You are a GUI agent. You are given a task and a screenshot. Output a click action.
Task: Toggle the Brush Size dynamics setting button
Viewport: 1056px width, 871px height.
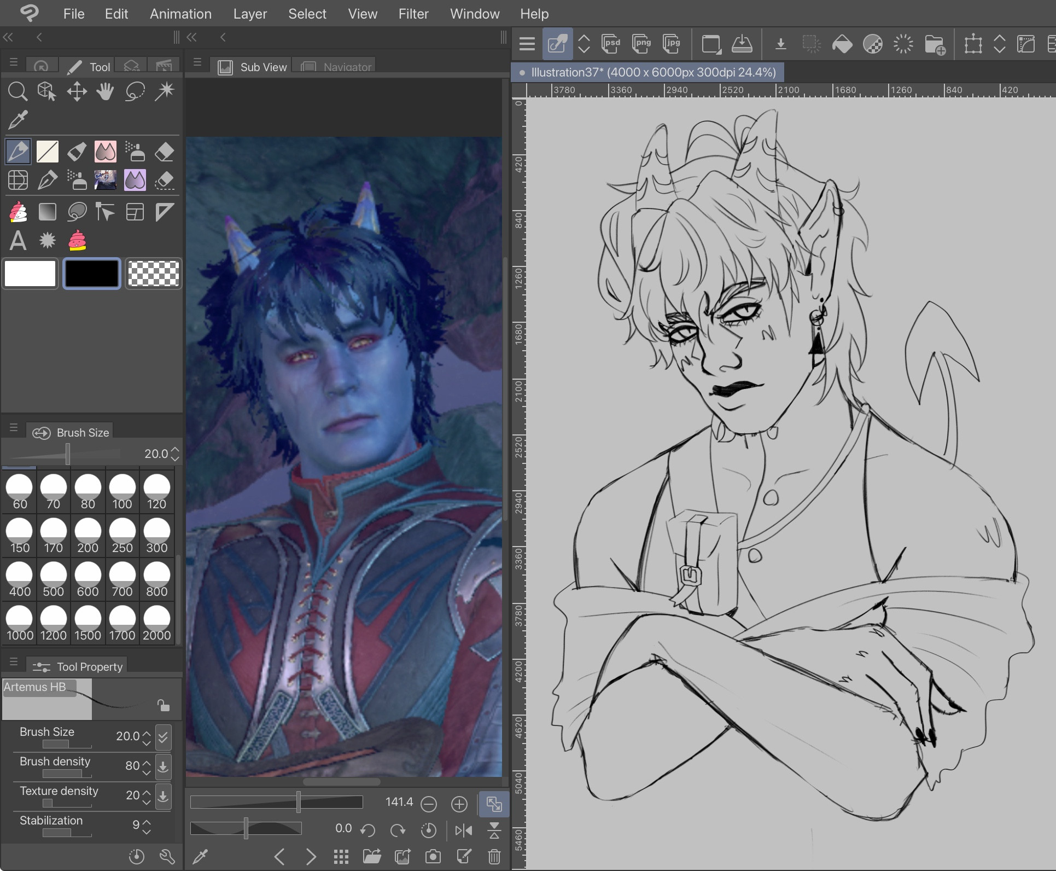click(x=163, y=737)
